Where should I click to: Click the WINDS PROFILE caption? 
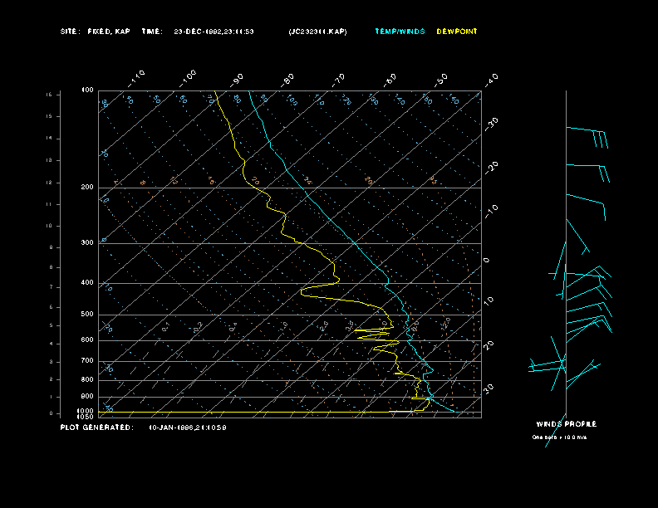[566, 424]
